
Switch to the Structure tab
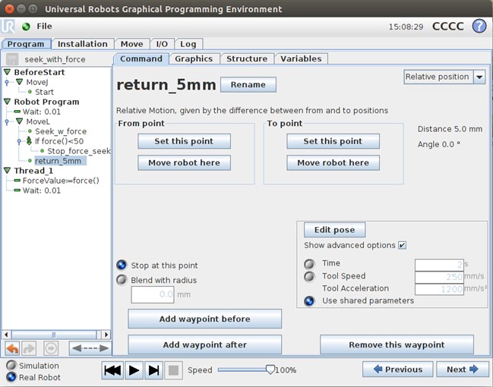click(x=247, y=58)
